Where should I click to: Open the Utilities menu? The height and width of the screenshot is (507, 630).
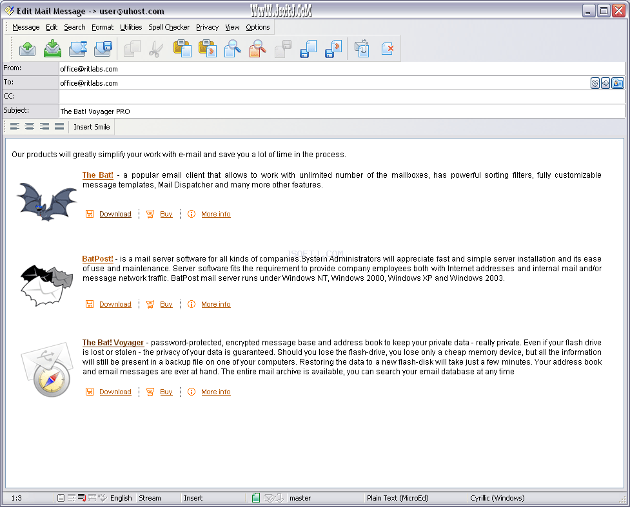point(131,27)
